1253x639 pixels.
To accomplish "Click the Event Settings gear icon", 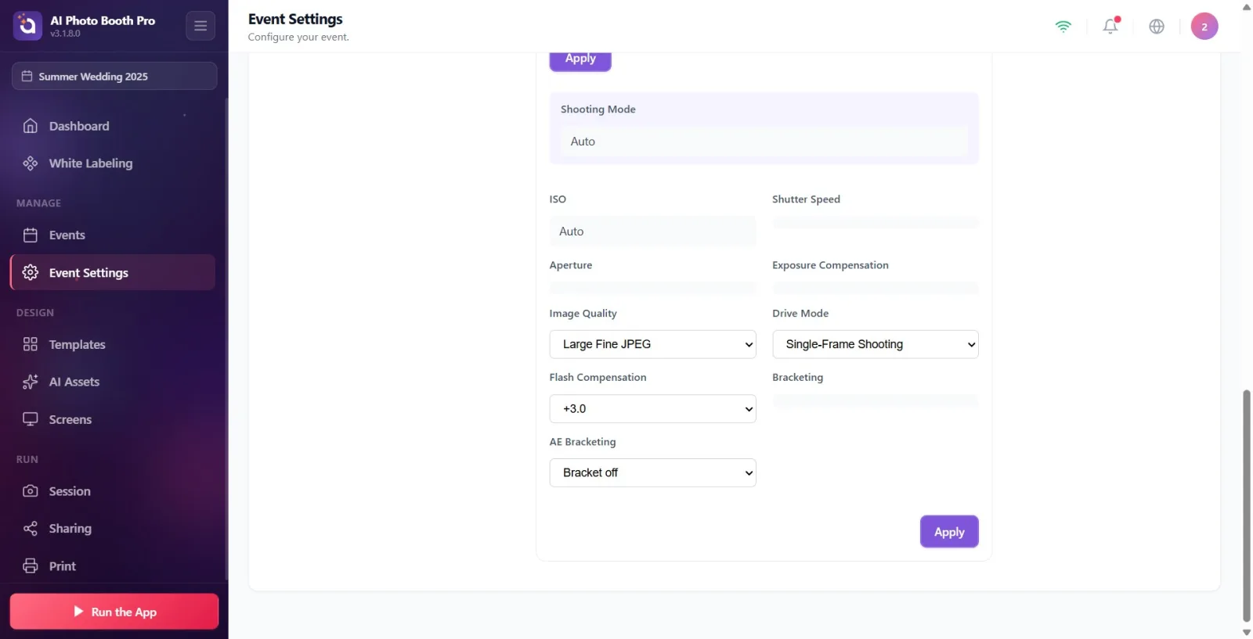I will point(31,273).
